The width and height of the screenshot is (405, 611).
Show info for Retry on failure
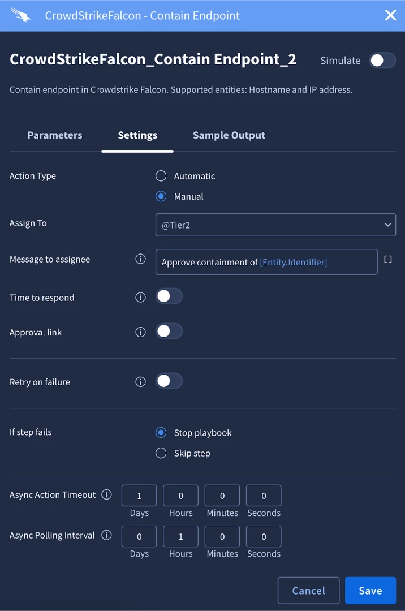141,381
